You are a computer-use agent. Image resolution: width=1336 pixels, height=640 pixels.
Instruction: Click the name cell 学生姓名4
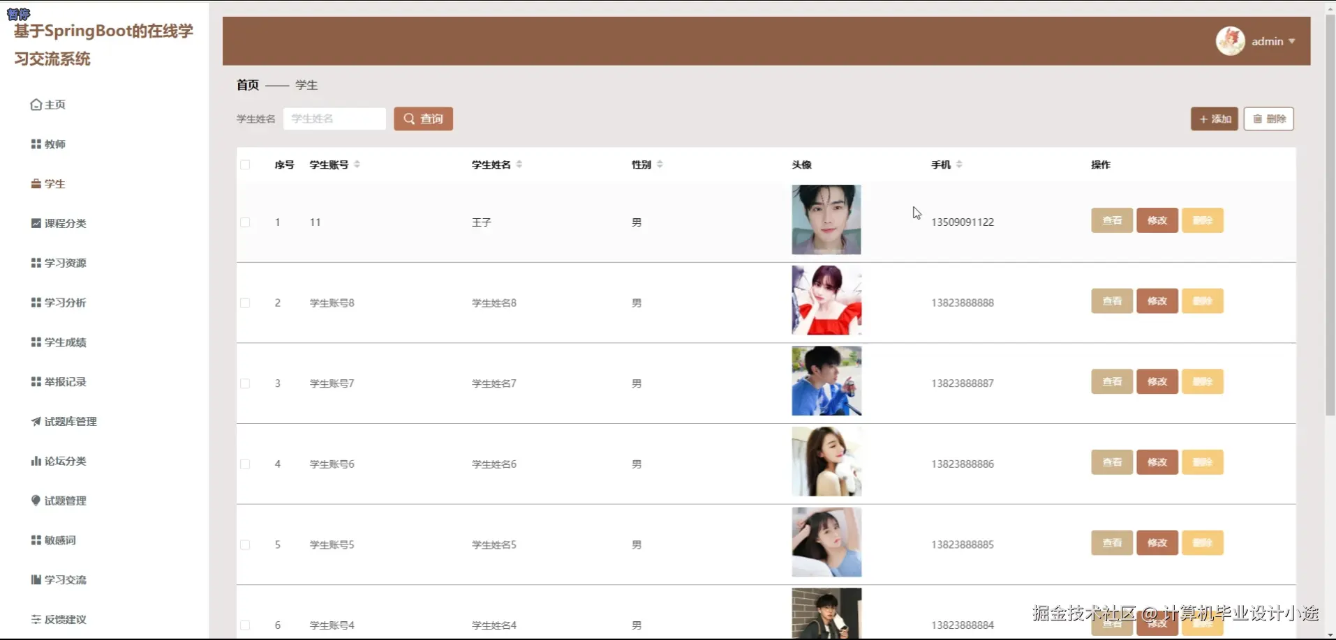coord(494,625)
